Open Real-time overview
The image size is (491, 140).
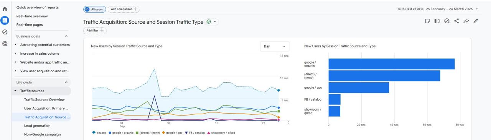pos(32,16)
